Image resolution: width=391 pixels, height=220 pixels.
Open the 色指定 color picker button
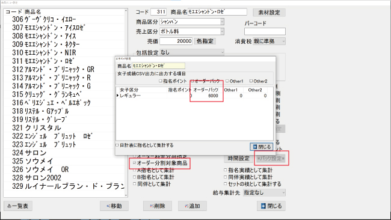[x=205, y=41]
